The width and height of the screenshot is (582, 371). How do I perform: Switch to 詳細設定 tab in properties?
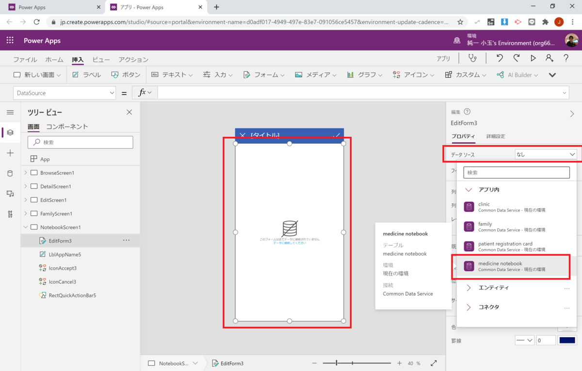(x=496, y=136)
